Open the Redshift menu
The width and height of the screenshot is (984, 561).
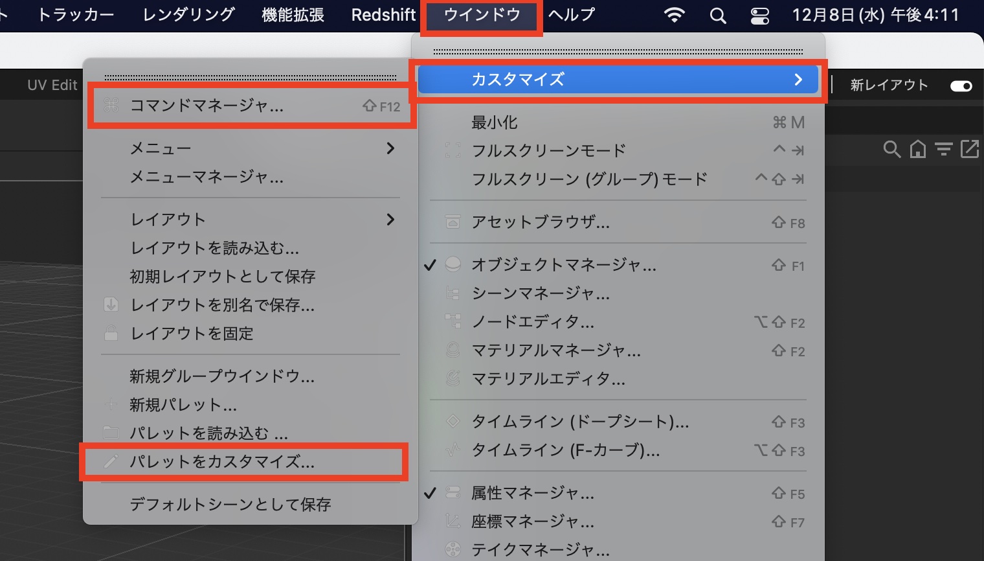pyautogui.click(x=383, y=15)
